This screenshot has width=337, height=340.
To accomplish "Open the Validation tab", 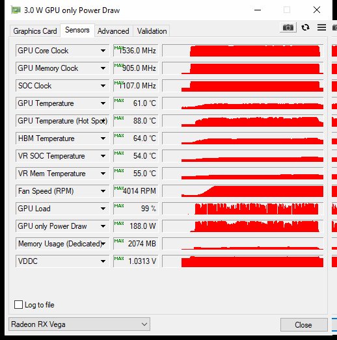I will pos(152,31).
